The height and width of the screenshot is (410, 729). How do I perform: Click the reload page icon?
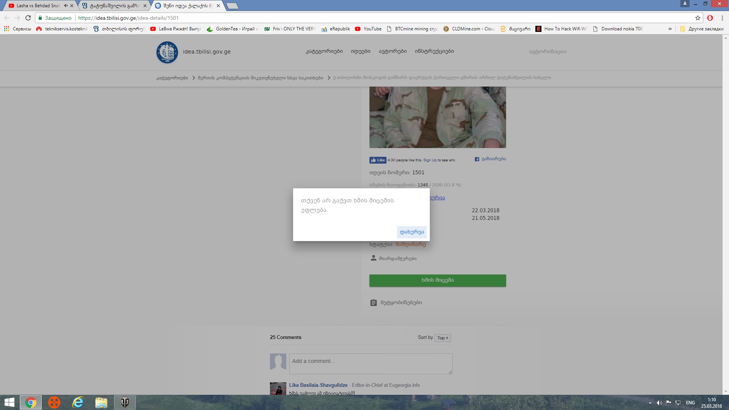28,18
